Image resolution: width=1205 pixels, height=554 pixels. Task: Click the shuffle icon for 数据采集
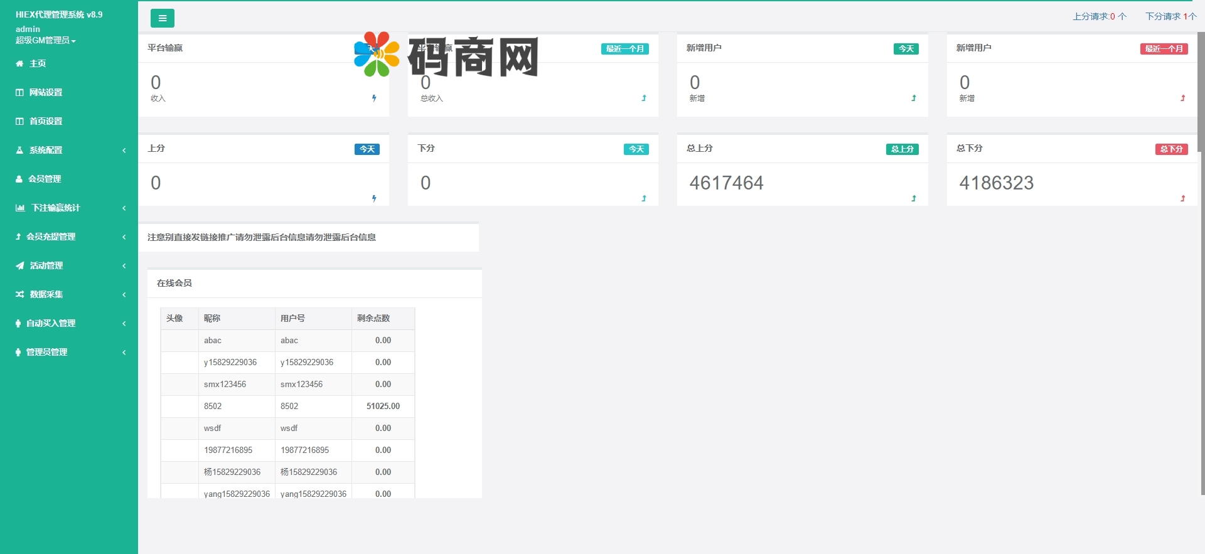[x=20, y=294]
